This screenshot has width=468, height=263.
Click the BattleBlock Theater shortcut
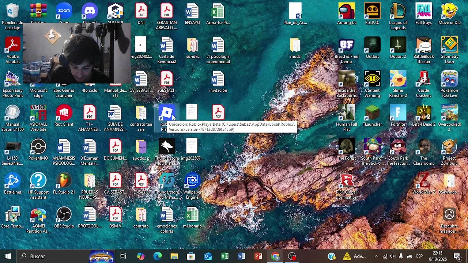(423, 50)
